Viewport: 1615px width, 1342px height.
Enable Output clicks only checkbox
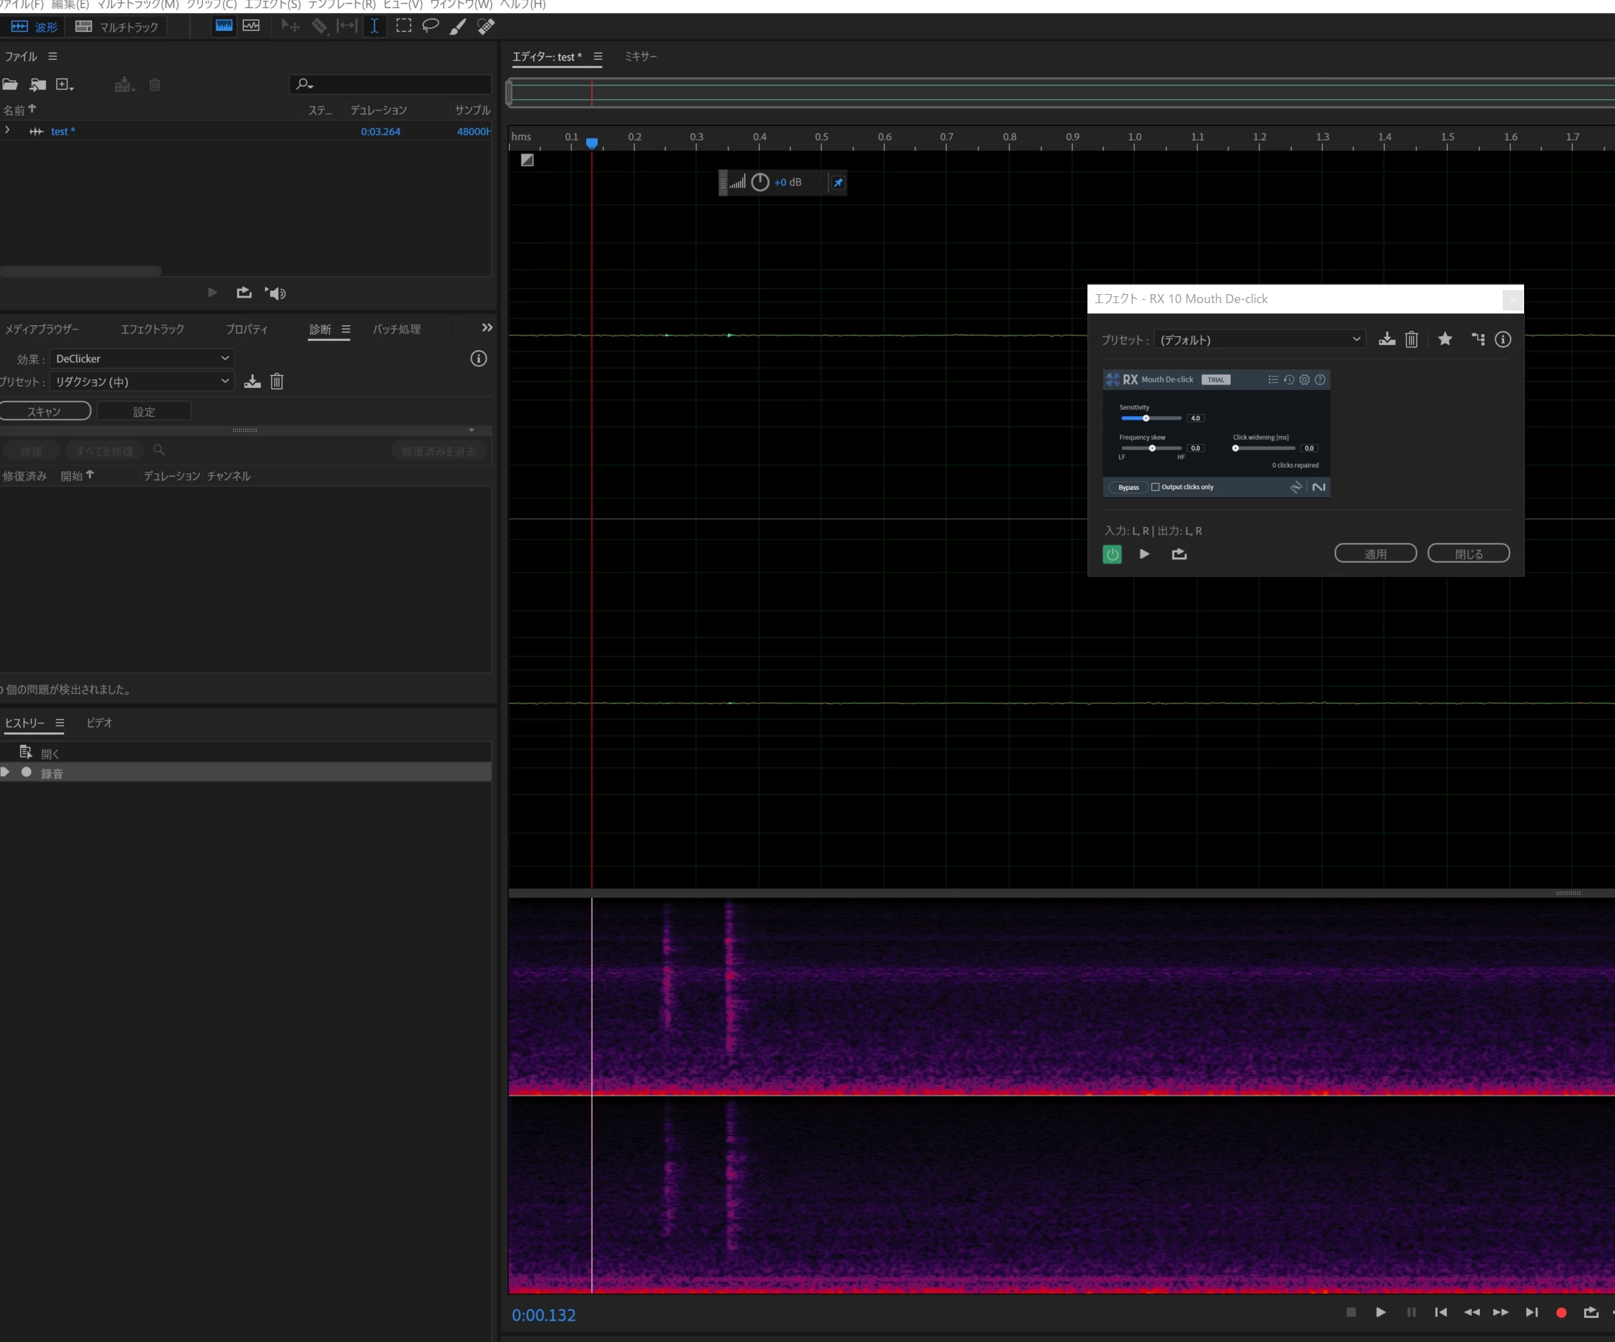[1155, 487]
